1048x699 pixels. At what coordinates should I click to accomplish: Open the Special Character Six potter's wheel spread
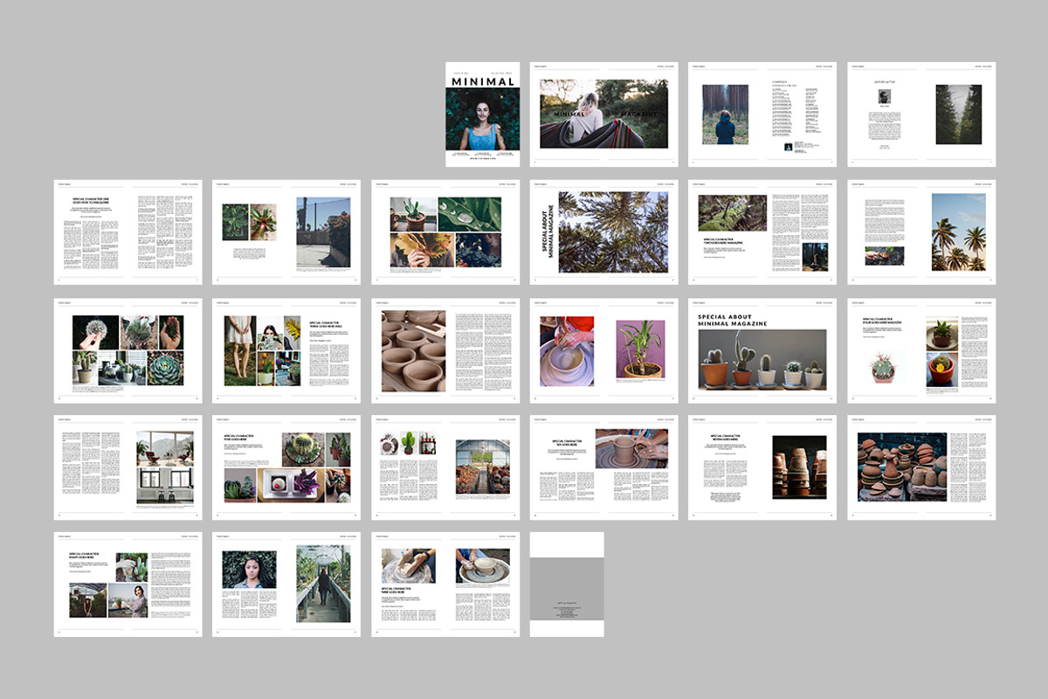pos(603,467)
